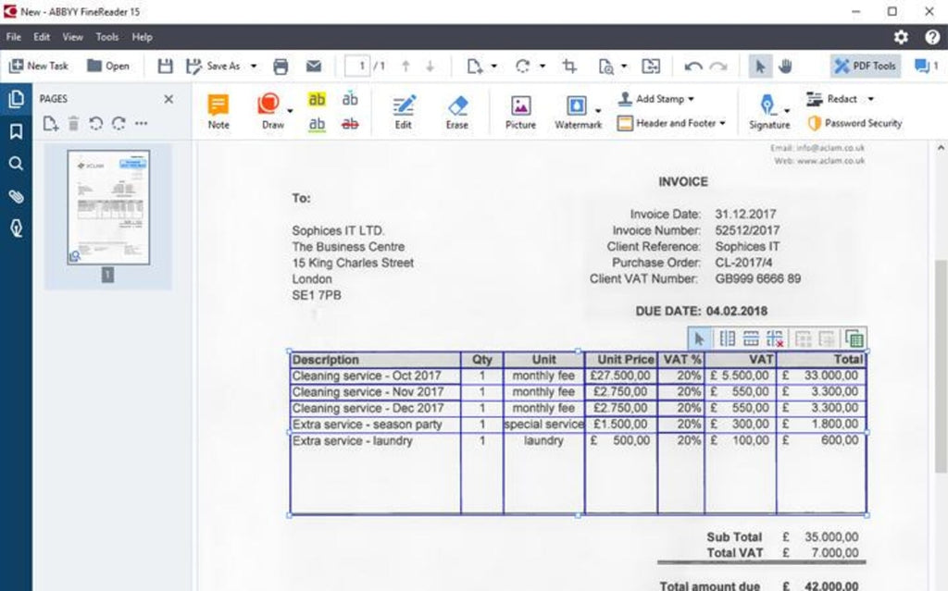
Task: Expand the Add Pages dropdown arrow
Action: click(493, 66)
